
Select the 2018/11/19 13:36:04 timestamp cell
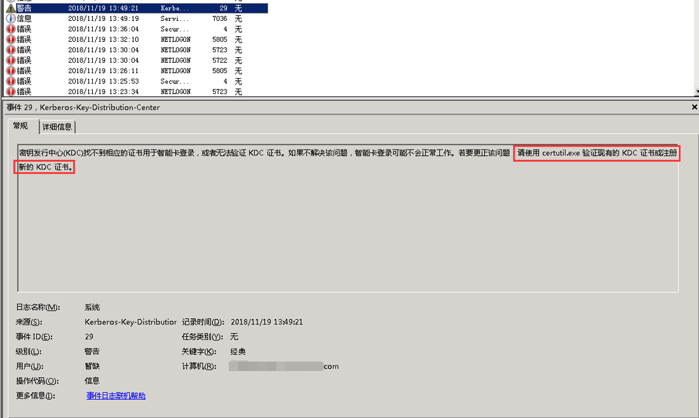pos(104,29)
